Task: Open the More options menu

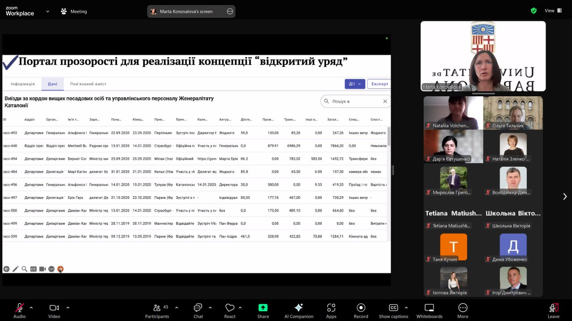Action: click(463, 310)
